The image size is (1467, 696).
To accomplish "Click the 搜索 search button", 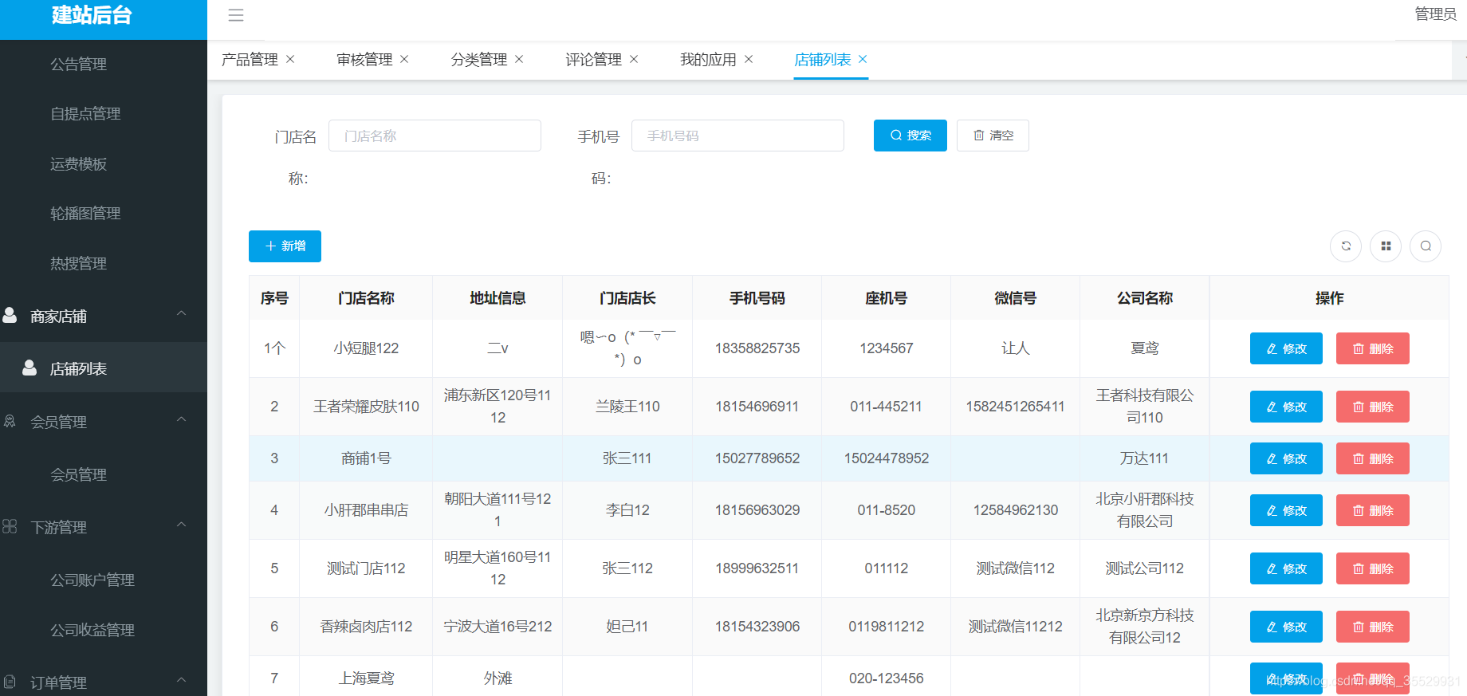I will pyautogui.click(x=910, y=136).
